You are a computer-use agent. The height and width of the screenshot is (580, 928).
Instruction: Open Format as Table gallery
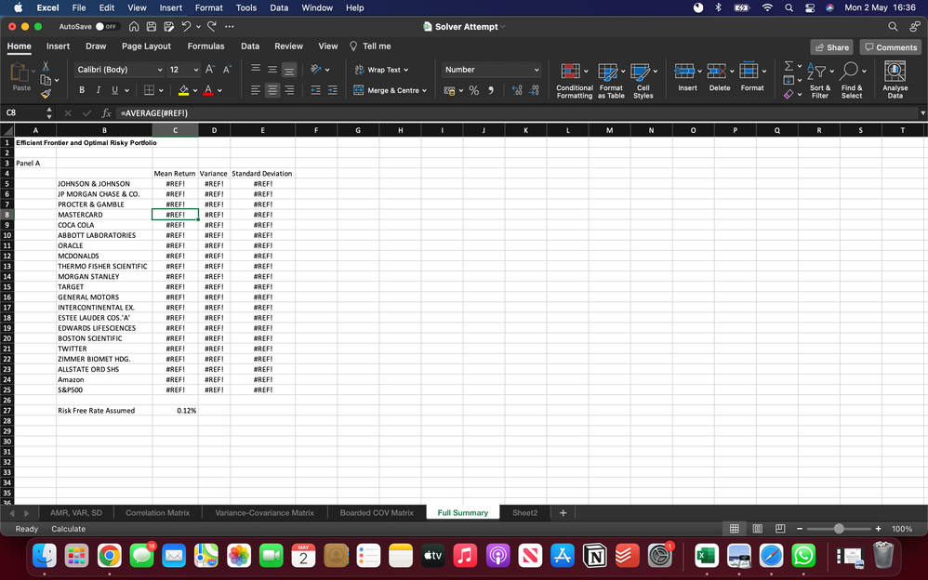click(x=611, y=81)
